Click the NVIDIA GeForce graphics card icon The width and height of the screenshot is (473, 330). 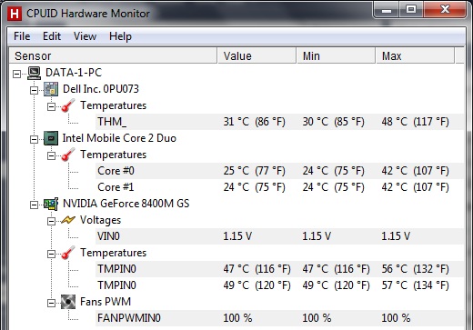click(51, 204)
